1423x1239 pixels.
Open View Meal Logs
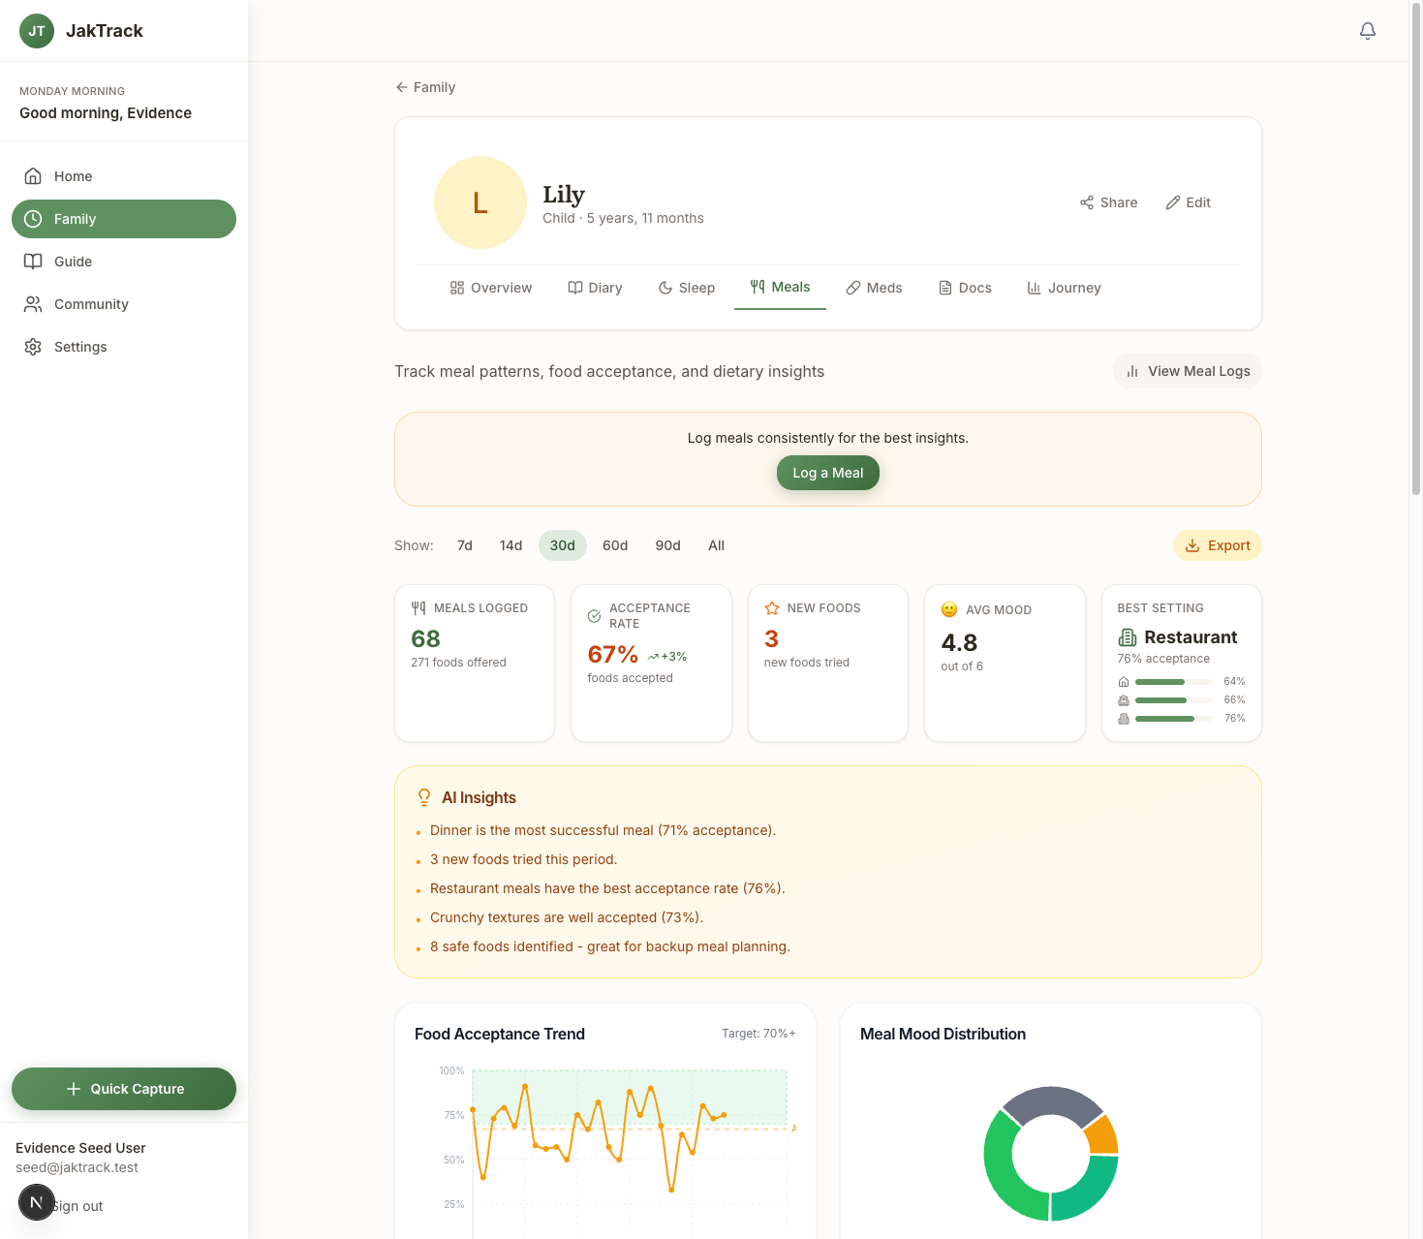pyautogui.click(x=1187, y=371)
